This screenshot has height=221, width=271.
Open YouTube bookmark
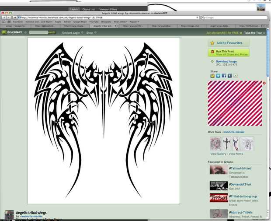click(x=94, y=22)
